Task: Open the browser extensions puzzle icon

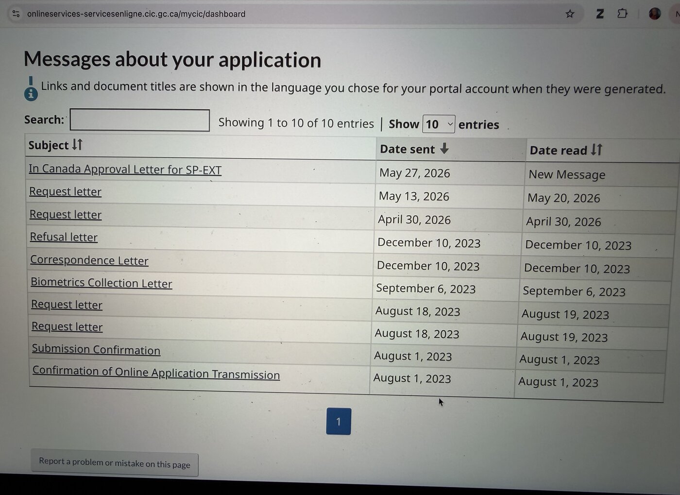Action: tap(622, 14)
